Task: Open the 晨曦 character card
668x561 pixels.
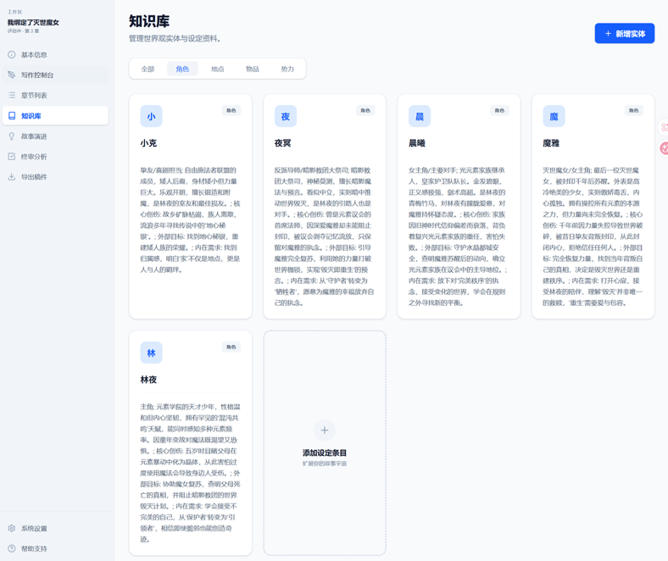Action: tap(459, 207)
